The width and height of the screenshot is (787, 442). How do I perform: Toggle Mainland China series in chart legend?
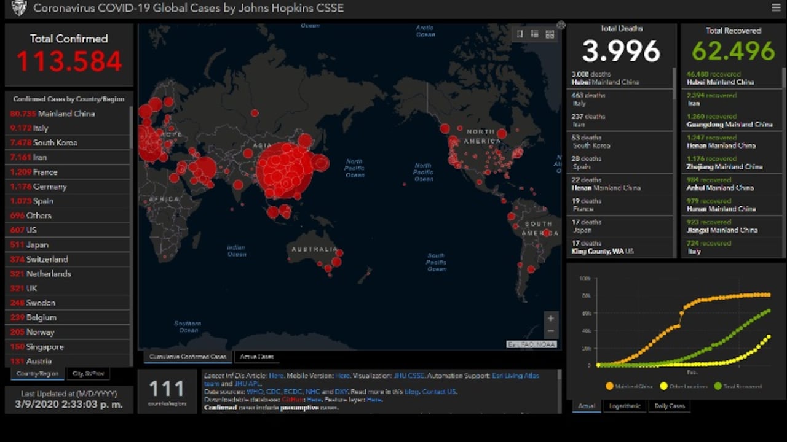tap(627, 386)
